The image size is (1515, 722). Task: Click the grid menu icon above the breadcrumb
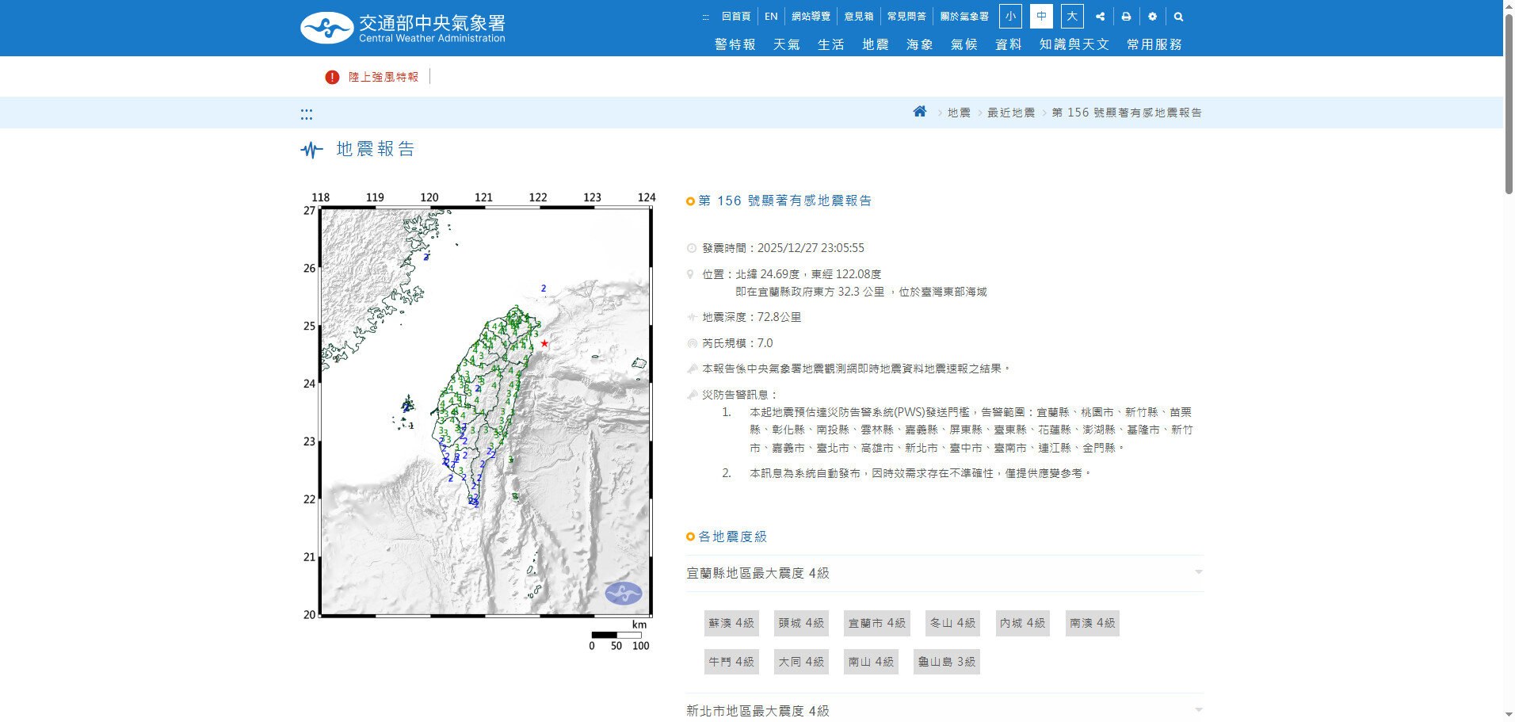307,113
